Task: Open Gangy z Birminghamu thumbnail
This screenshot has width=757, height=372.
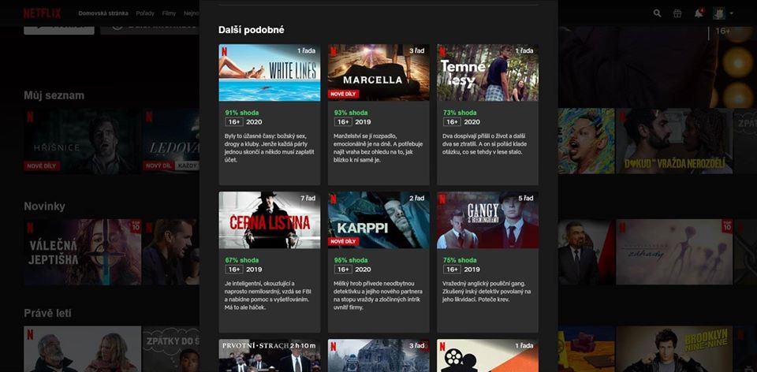Action: click(487, 220)
